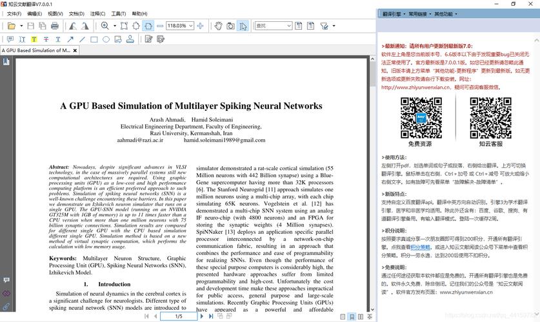Zoom out with minus icon
Screen dimensions: 540x322
(x=160, y=26)
